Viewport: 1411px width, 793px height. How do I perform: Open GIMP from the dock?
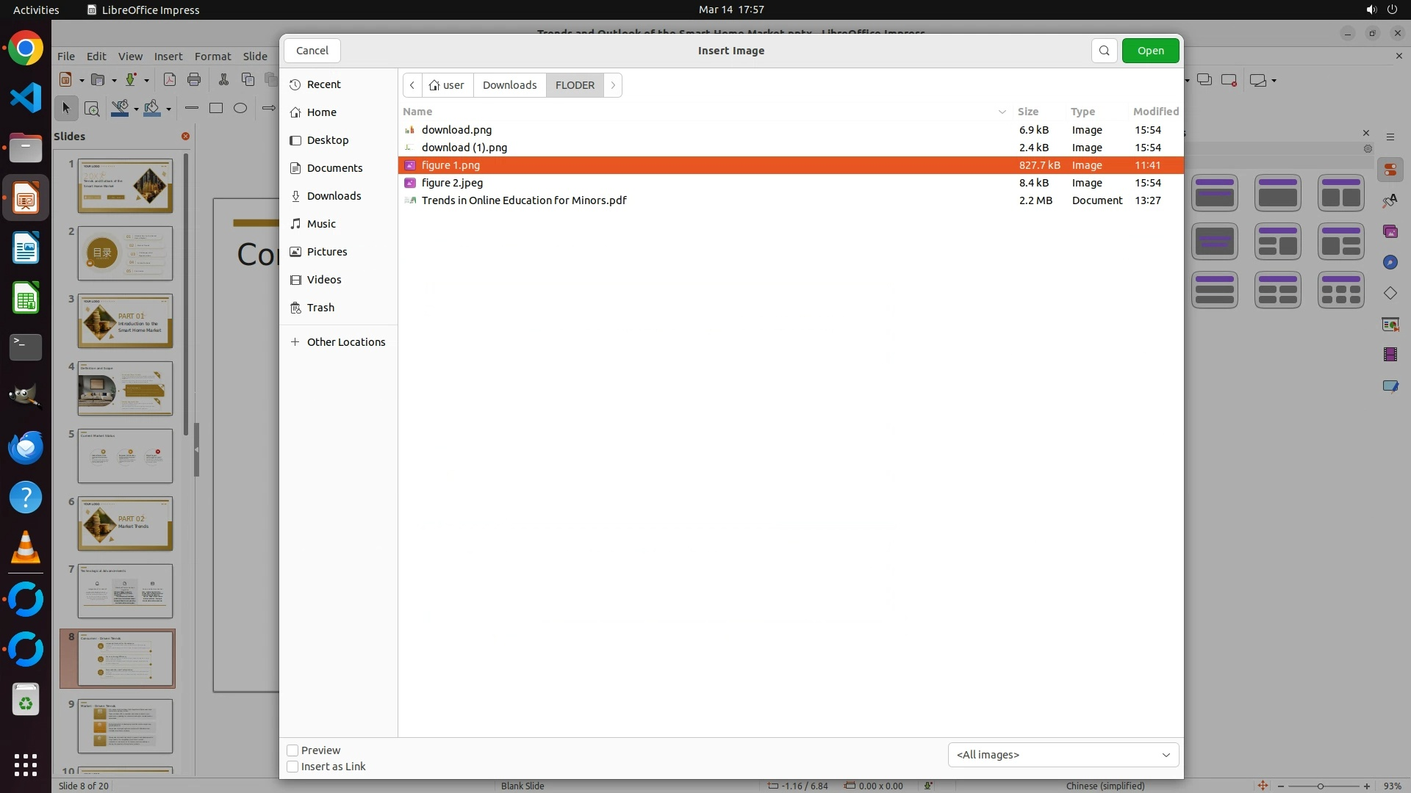(26, 396)
